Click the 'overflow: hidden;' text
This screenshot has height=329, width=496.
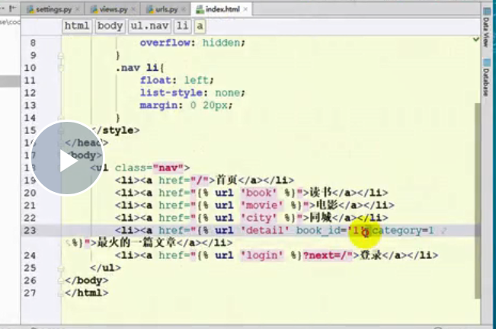click(x=192, y=43)
